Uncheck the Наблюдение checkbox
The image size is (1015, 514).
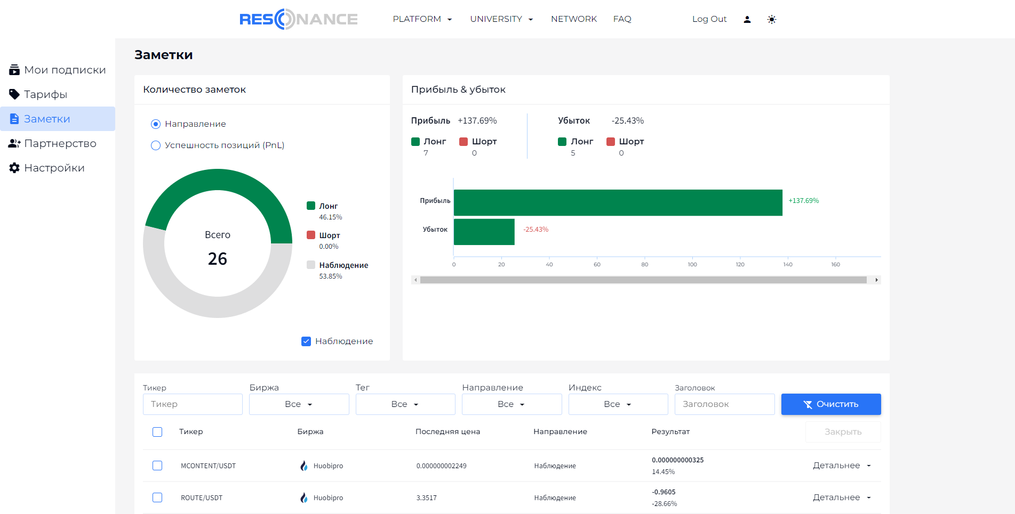tap(306, 341)
